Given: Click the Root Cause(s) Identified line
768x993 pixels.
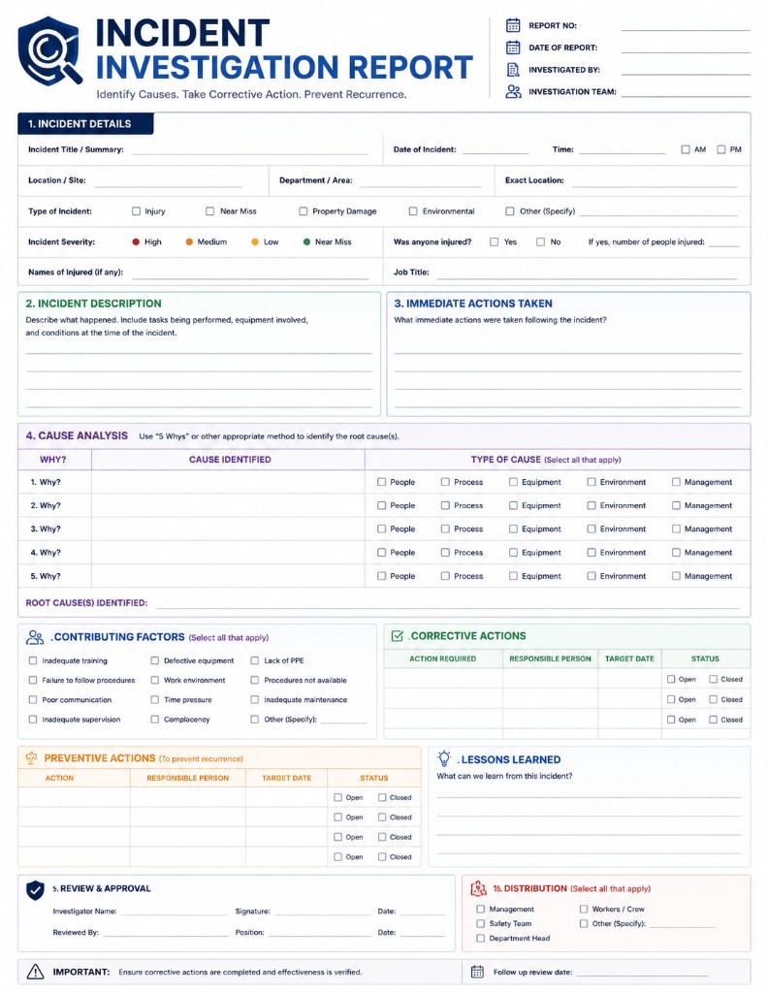Looking at the screenshot, I should point(448,603).
